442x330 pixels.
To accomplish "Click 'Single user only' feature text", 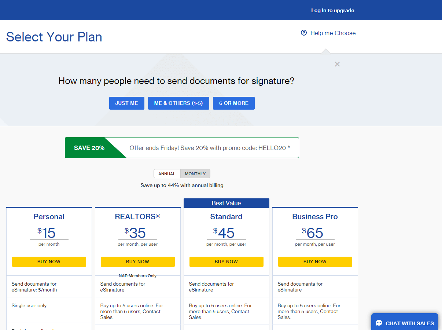I will pos(29,305).
